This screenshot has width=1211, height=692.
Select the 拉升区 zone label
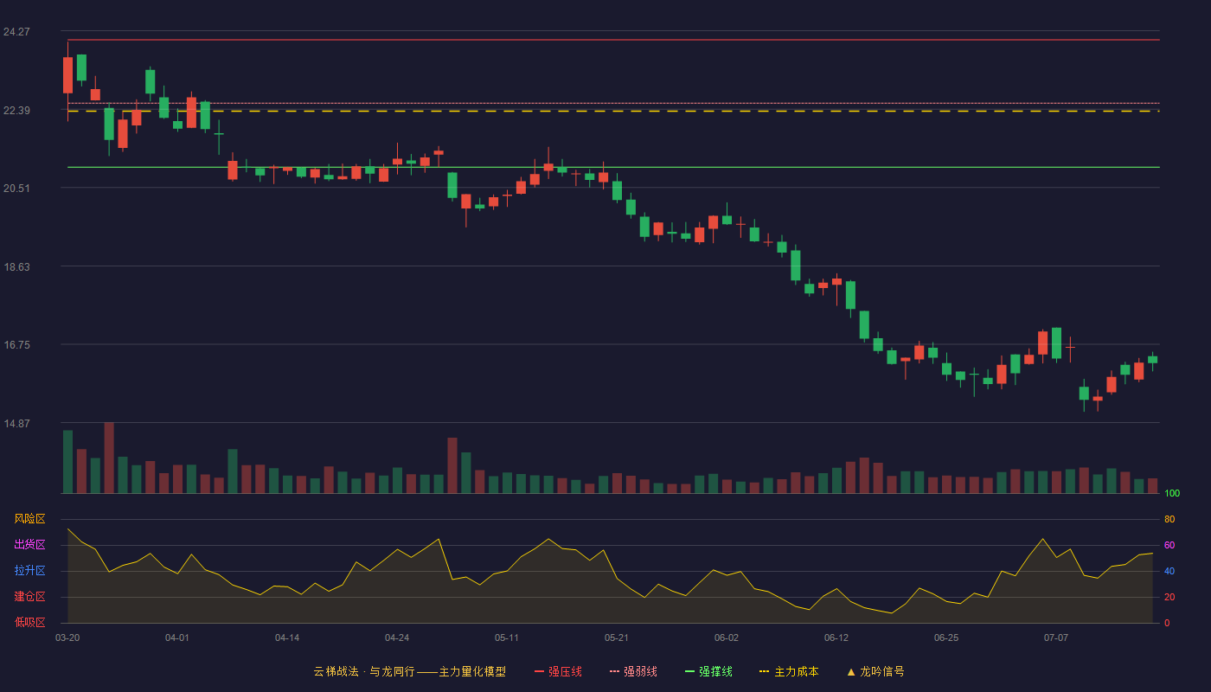(x=29, y=571)
